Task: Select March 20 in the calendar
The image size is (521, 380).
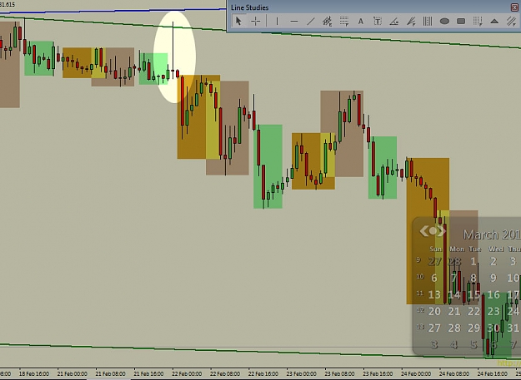Action: (434, 312)
